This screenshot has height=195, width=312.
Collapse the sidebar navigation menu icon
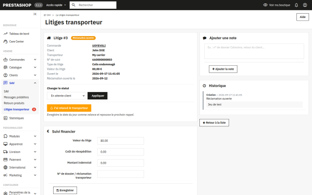point(35,14)
